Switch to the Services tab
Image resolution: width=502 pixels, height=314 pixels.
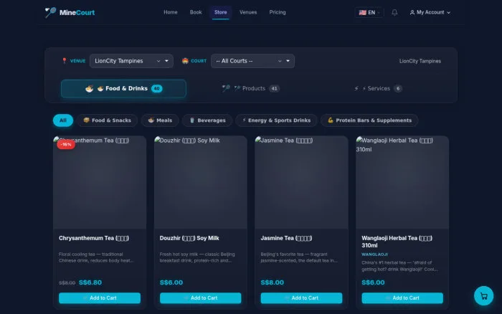(378, 88)
